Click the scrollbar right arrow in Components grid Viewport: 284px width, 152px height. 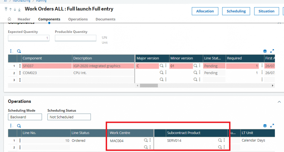[272, 85]
